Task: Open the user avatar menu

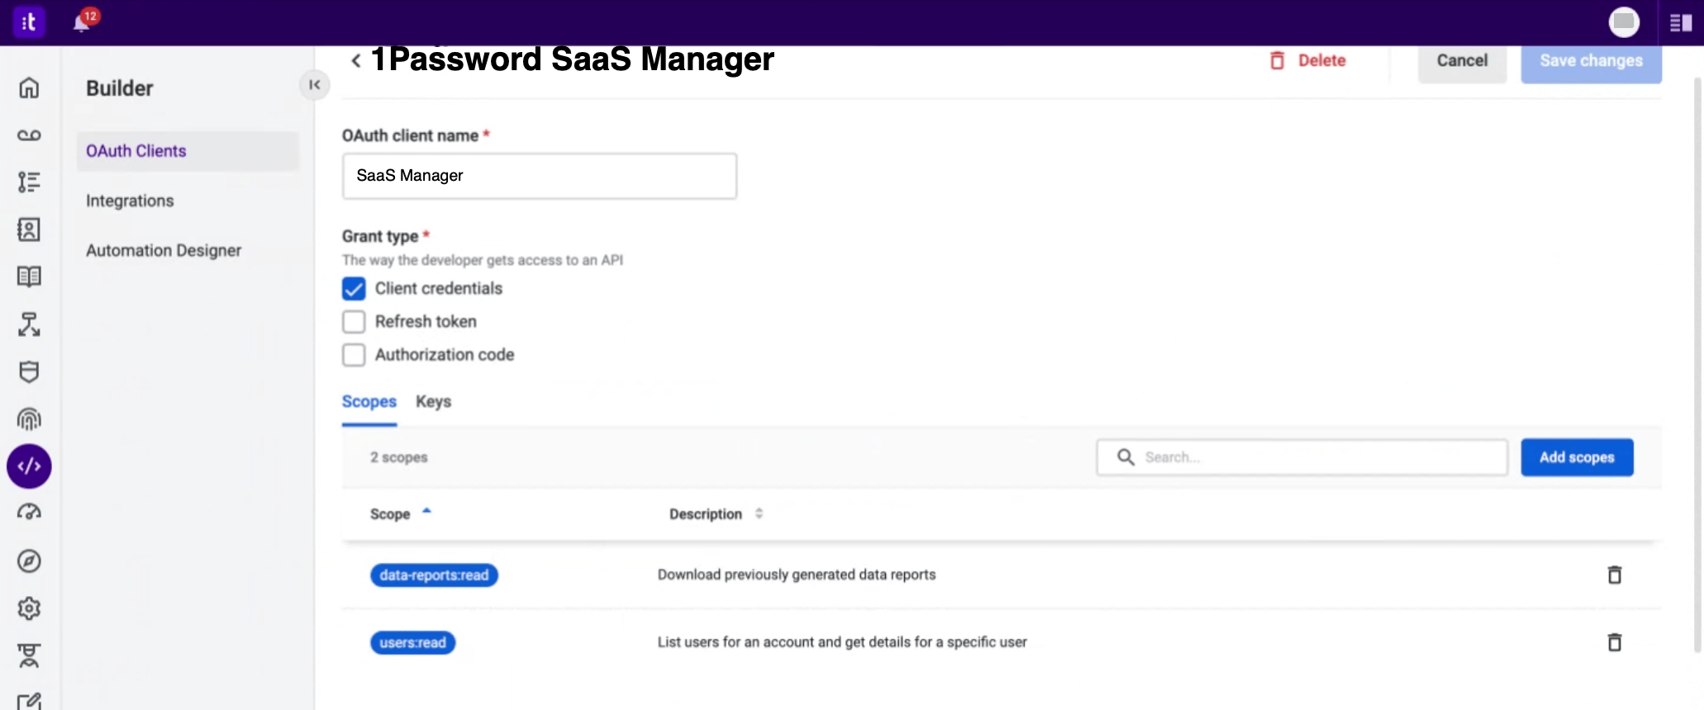Action: click(x=1624, y=21)
